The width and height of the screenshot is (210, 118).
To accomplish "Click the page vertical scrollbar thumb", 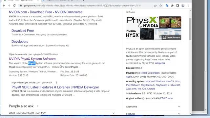I will pyautogui.click(x=190, y=29).
